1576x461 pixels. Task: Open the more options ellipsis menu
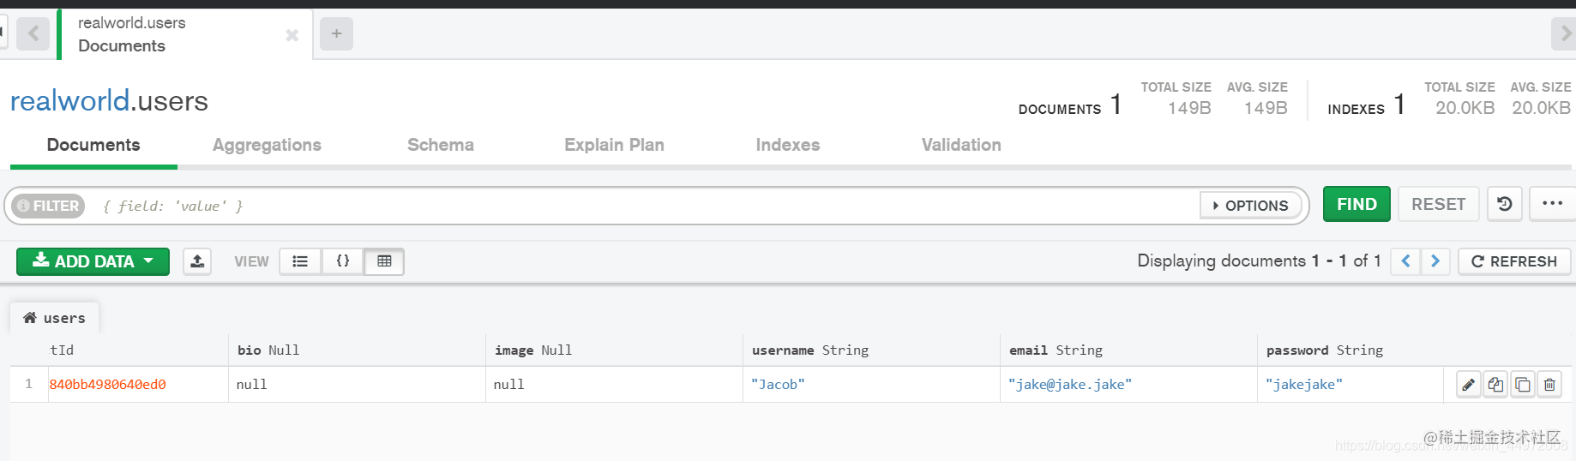tap(1553, 204)
